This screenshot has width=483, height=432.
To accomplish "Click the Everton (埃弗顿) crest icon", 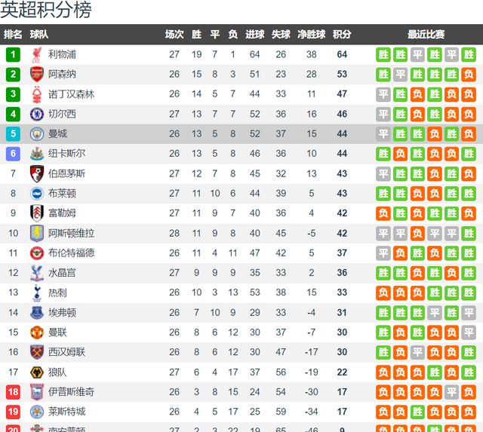I will tap(37, 313).
